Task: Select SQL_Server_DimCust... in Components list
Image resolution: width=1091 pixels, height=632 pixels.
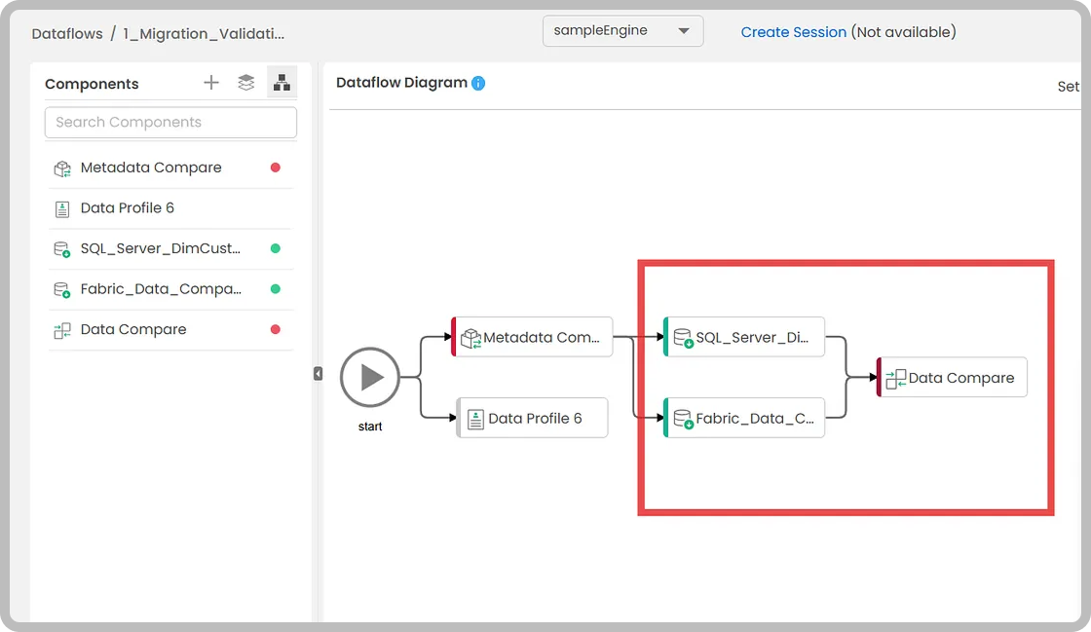Action: point(170,248)
